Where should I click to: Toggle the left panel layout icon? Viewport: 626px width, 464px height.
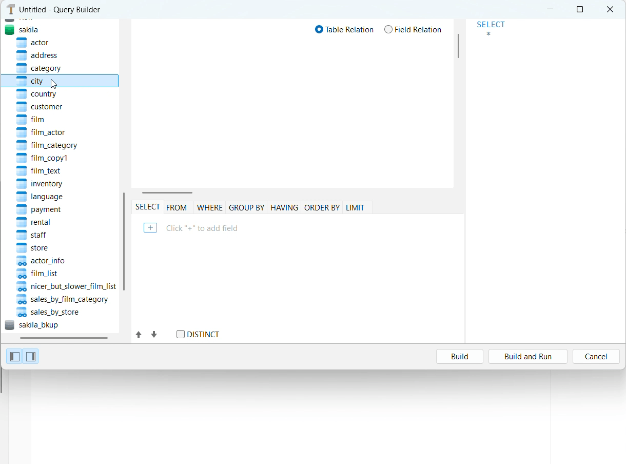point(15,356)
